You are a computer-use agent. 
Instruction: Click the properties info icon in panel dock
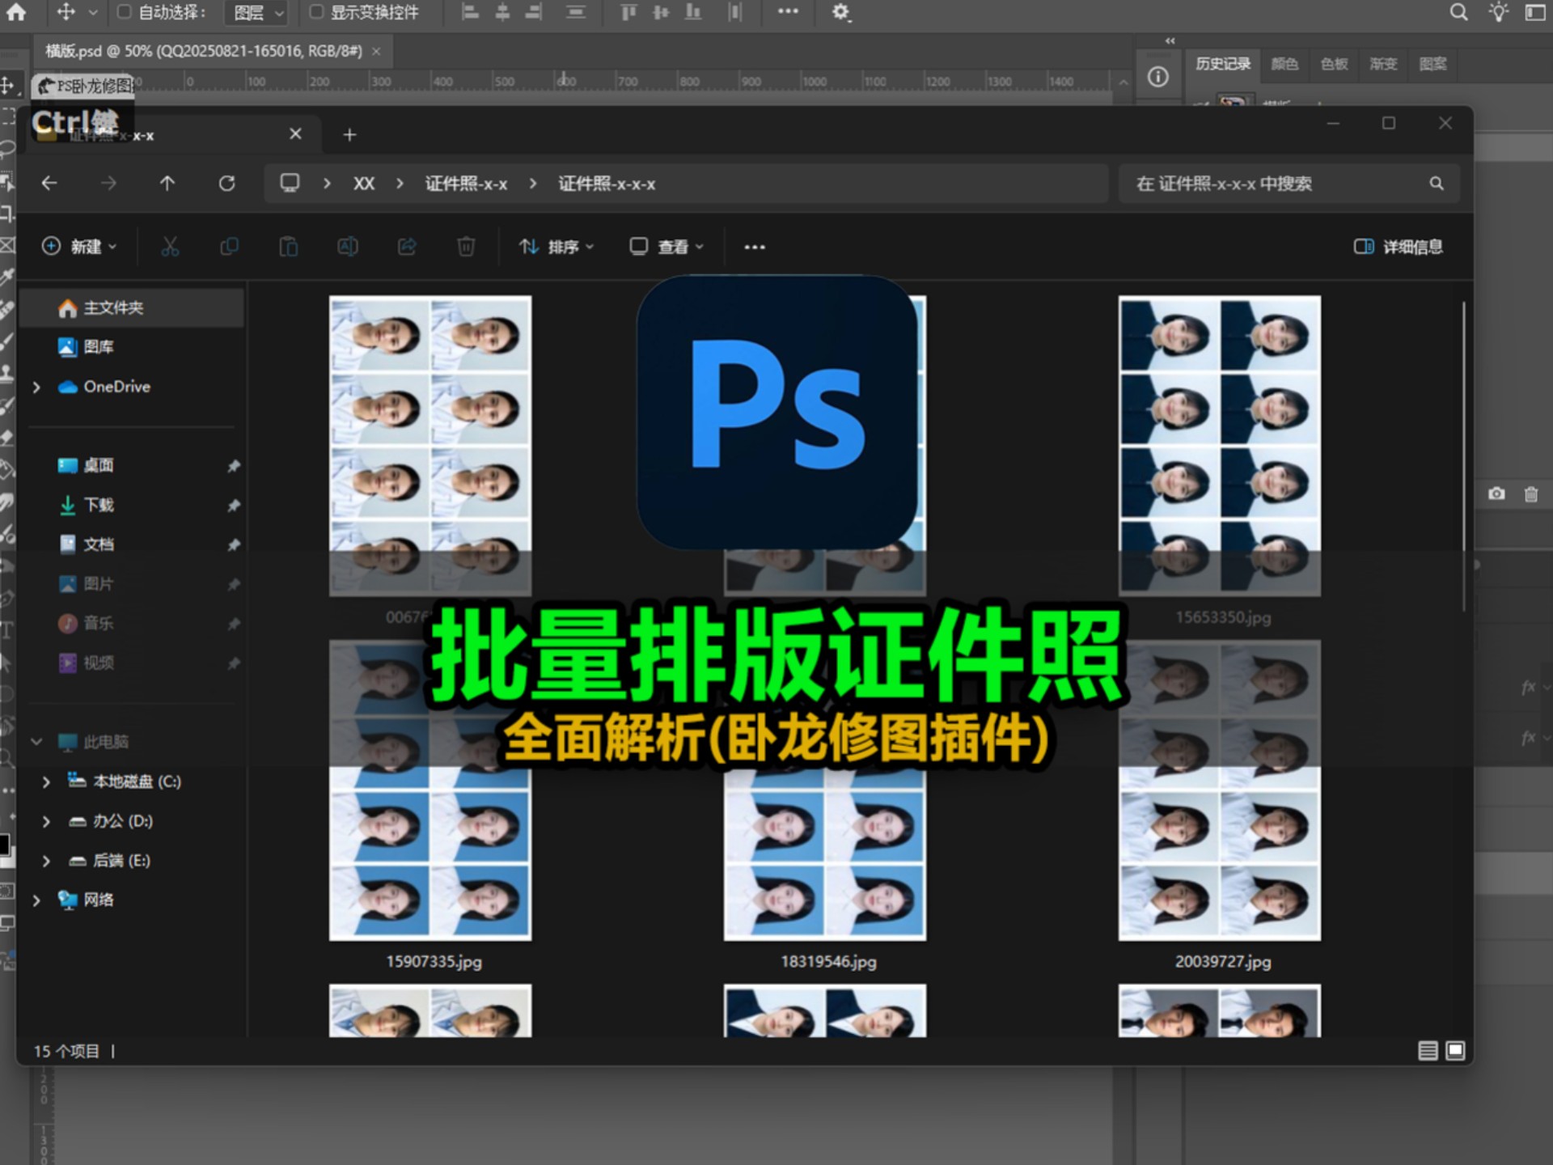pyautogui.click(x=1158, y=77)
